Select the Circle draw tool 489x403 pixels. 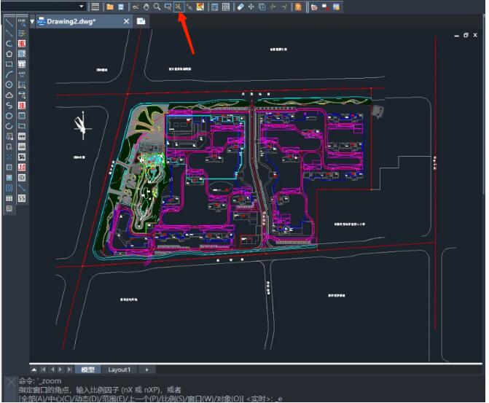point(9,85)
